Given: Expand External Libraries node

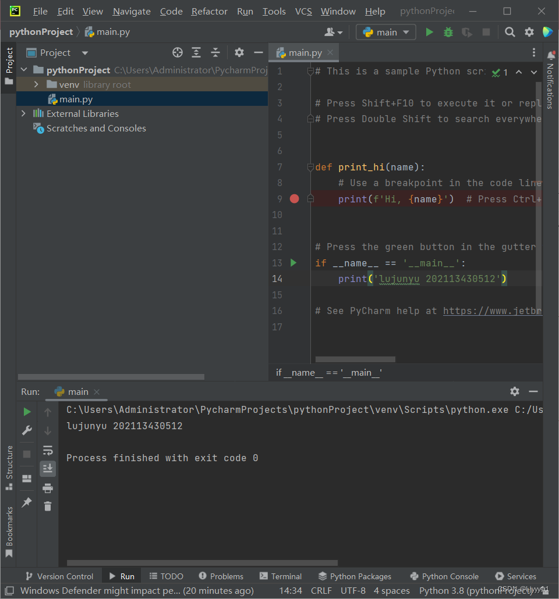Looking at the screenshot, I should pyautogui.click(x=24, y=113).
